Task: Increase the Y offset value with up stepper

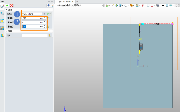Action: [44, 22]
